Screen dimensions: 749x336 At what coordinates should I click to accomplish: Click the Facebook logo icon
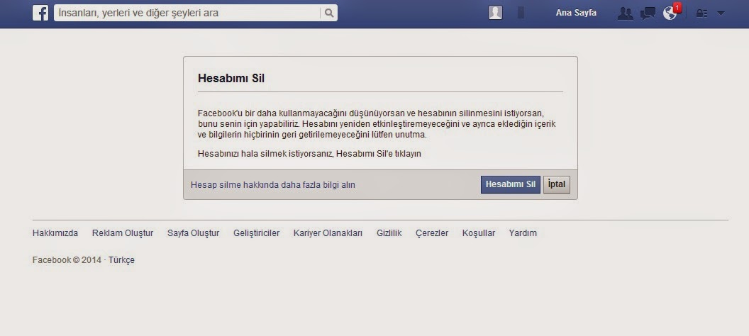click(40, 13)
